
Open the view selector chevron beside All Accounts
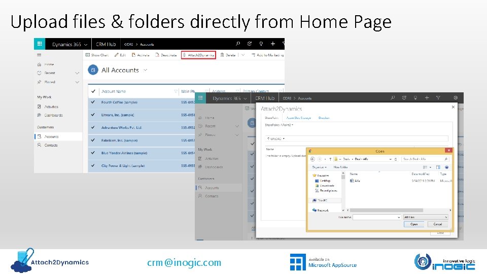145,70
